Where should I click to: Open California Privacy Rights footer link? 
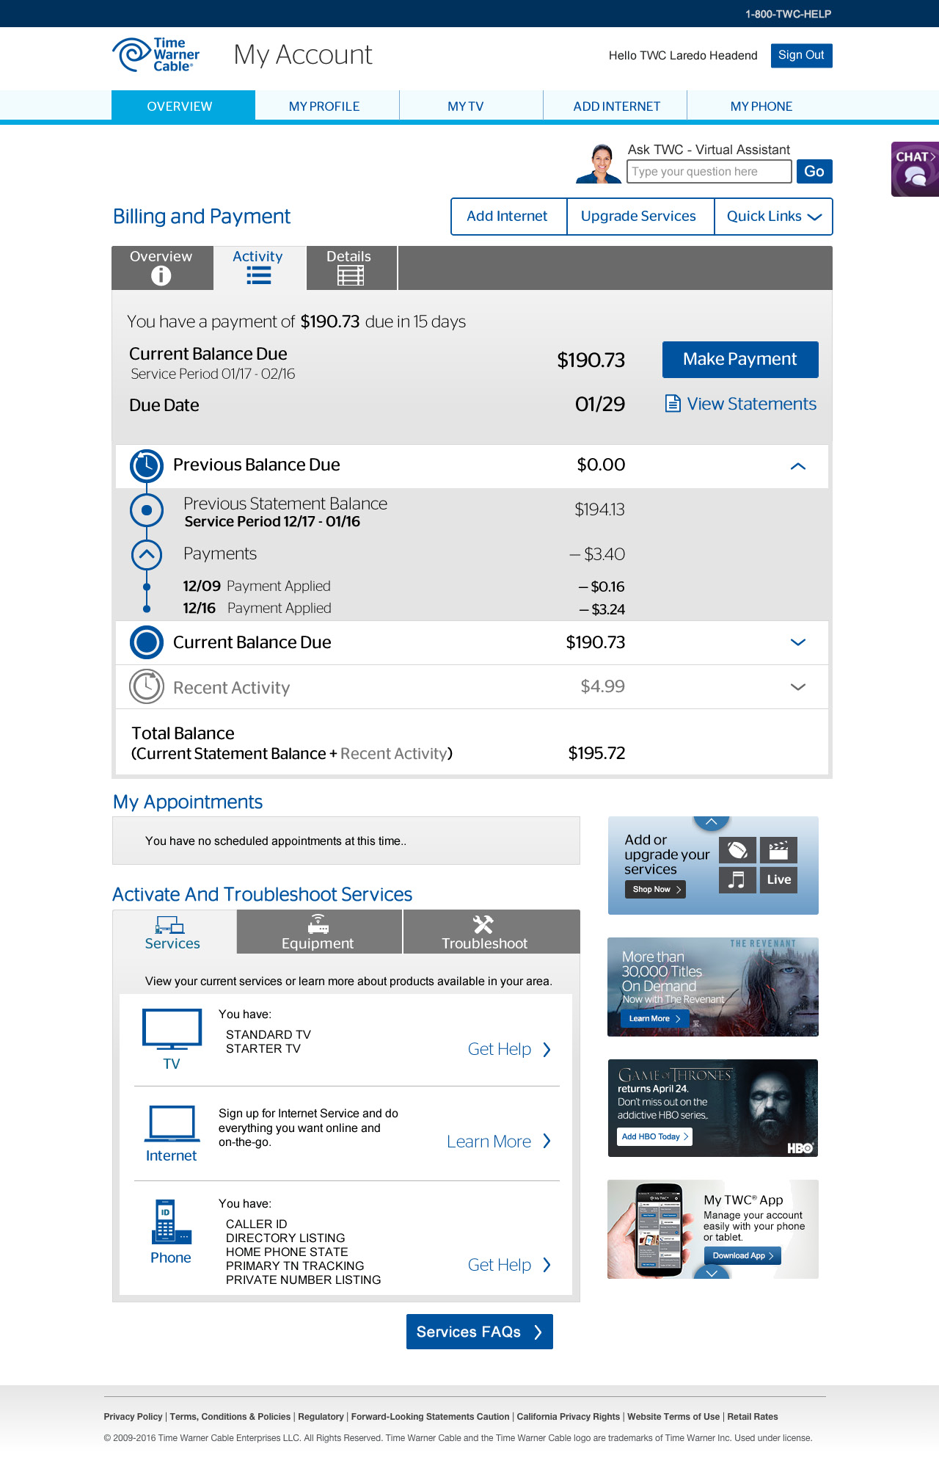569,1417
